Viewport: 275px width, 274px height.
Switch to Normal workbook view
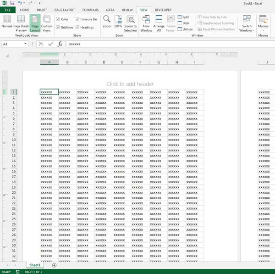tap(7, 22)
